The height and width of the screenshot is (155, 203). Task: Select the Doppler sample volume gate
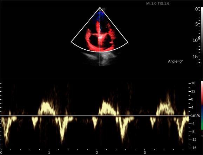click(x=100, y=38)
